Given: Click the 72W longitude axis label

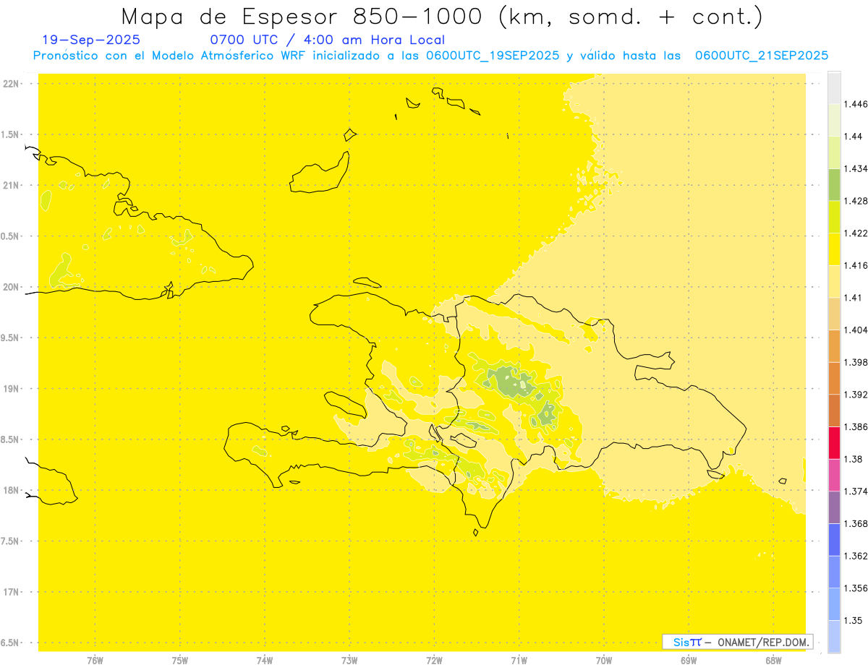Looking at the screenshot, I should pos(434,660).
